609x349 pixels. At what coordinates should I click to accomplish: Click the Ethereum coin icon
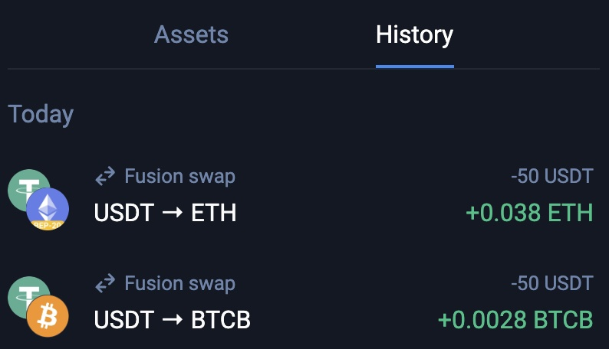(48, 207)
